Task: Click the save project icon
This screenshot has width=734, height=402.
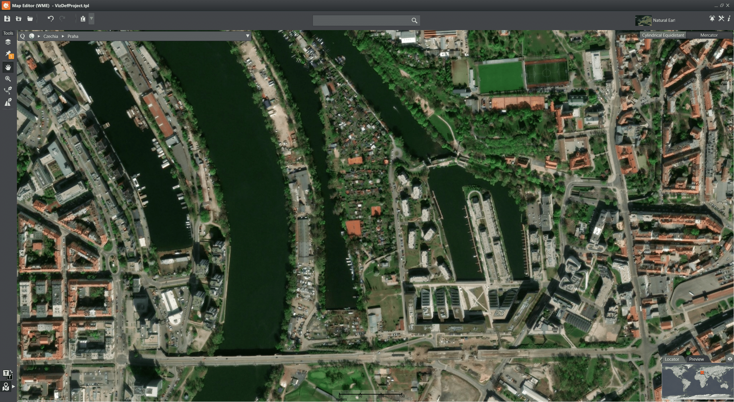Action: [7, 19]
